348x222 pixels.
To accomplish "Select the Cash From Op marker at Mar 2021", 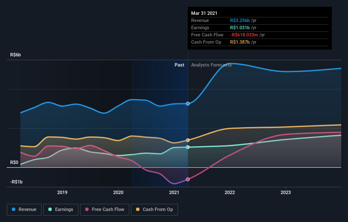I will click(x=188, y=140).
